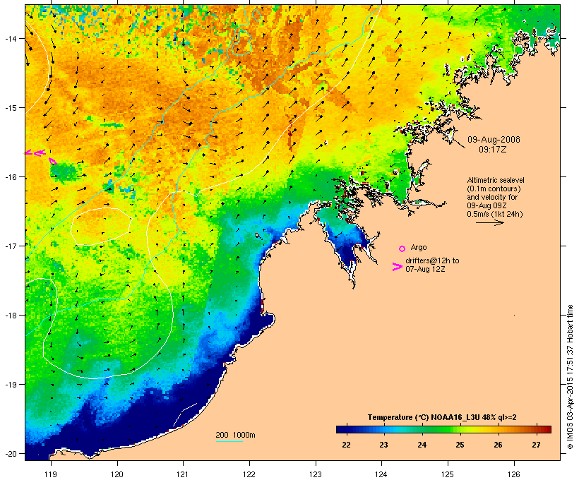Click longitude axis label 124
The height and width of the screenshot is (480, 579).
382,474
